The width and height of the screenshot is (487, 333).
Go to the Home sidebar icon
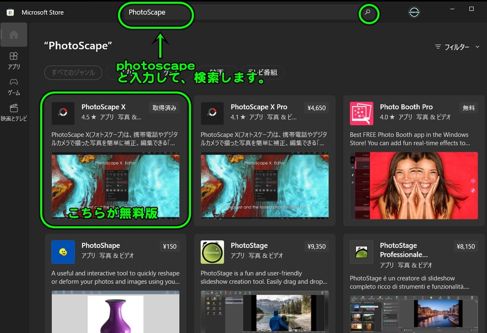click(14, 35)
